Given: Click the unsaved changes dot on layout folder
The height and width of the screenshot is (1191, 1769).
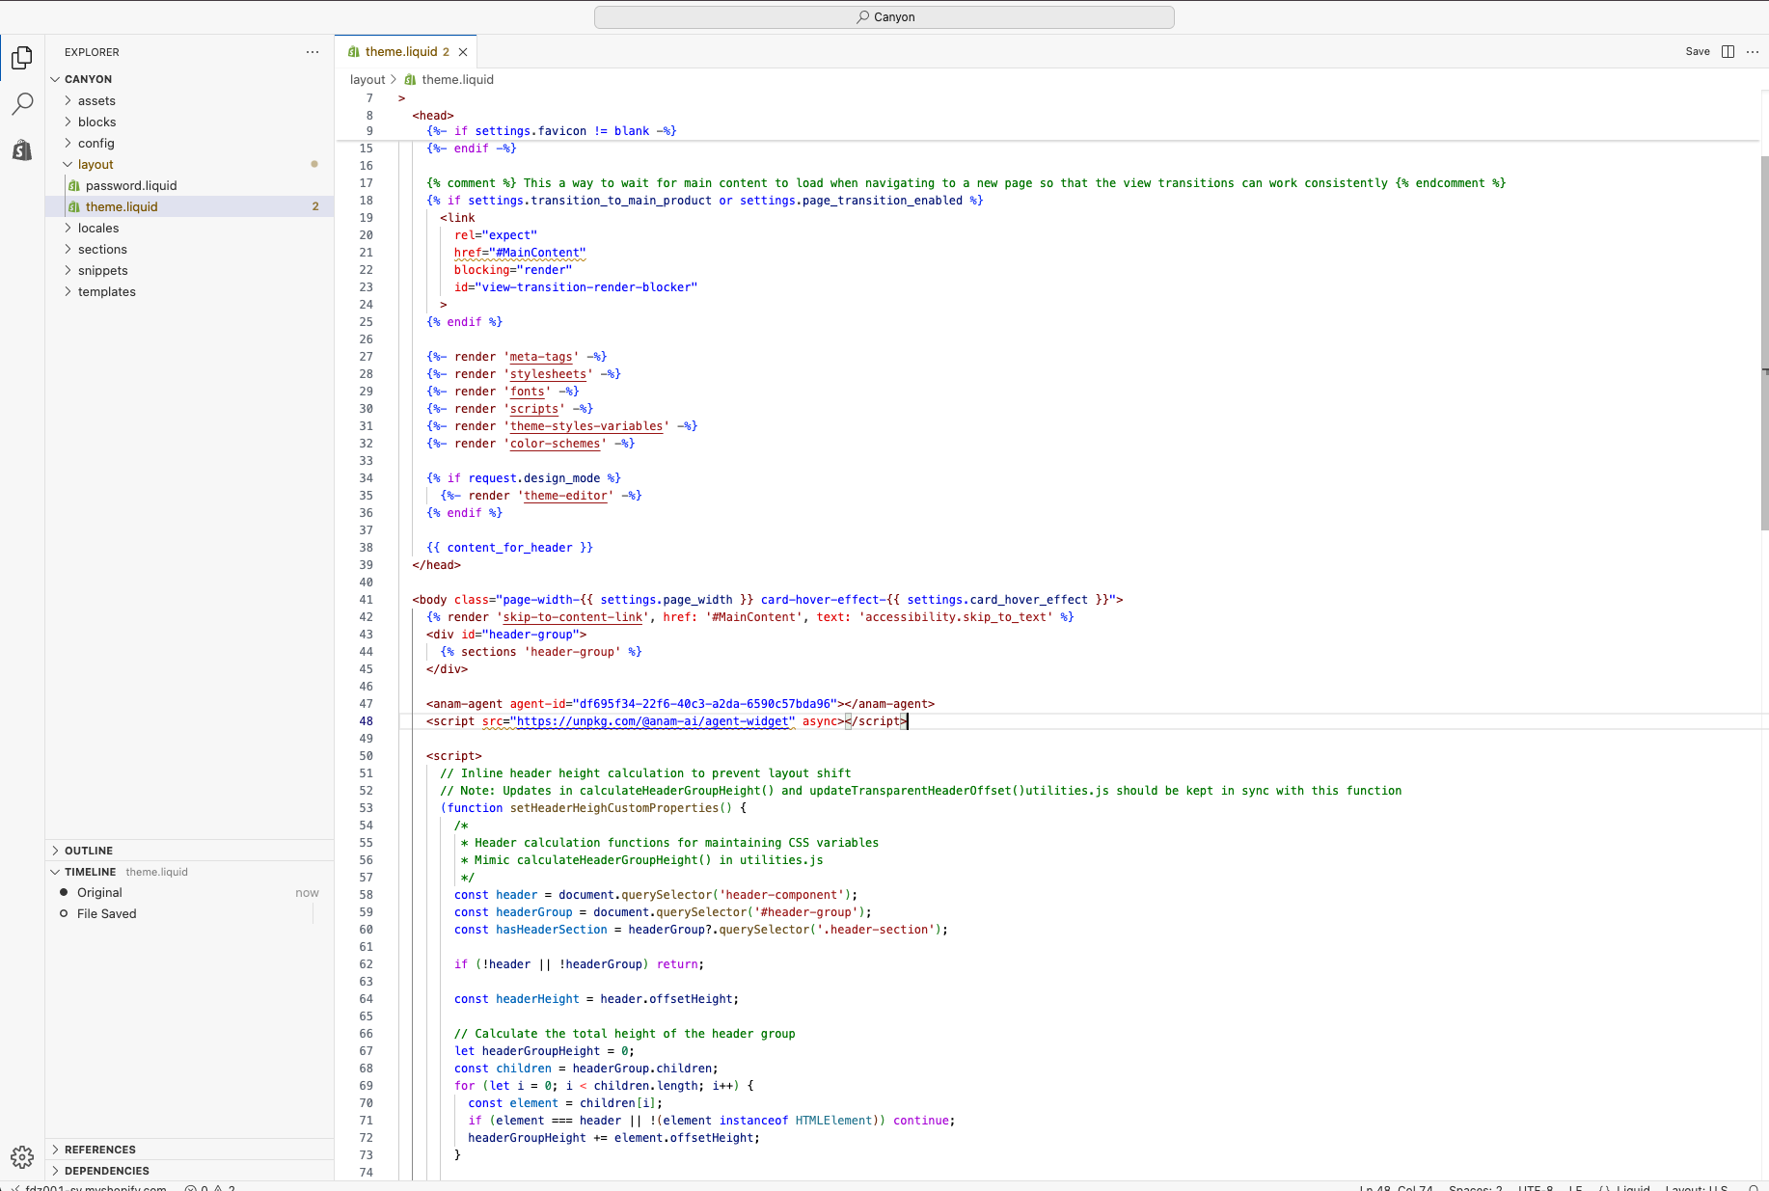Looking at the screenshot, I should coord(314,164).
